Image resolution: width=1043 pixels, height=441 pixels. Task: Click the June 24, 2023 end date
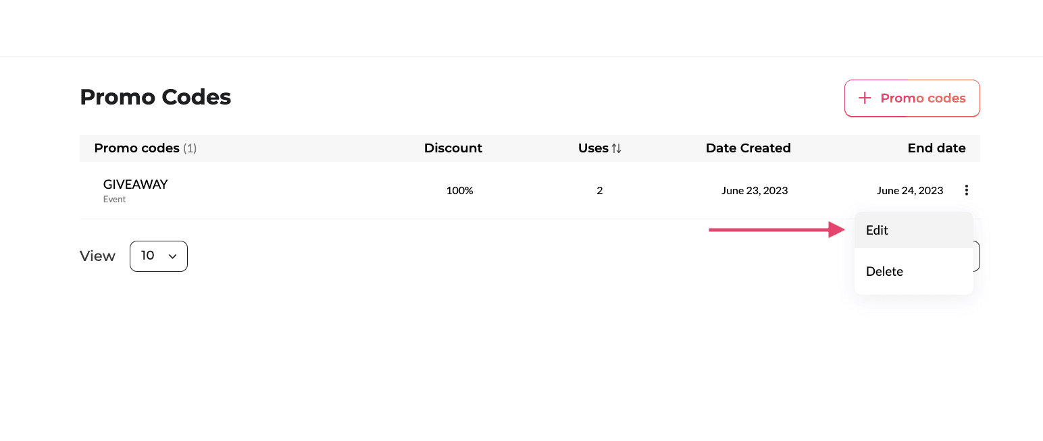coord(909,191)
